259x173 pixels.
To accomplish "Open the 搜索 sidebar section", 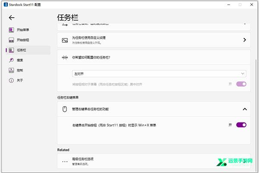I will [28, 60].
